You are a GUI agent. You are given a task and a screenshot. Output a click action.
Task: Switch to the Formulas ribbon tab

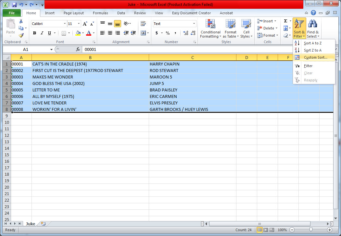100,13
